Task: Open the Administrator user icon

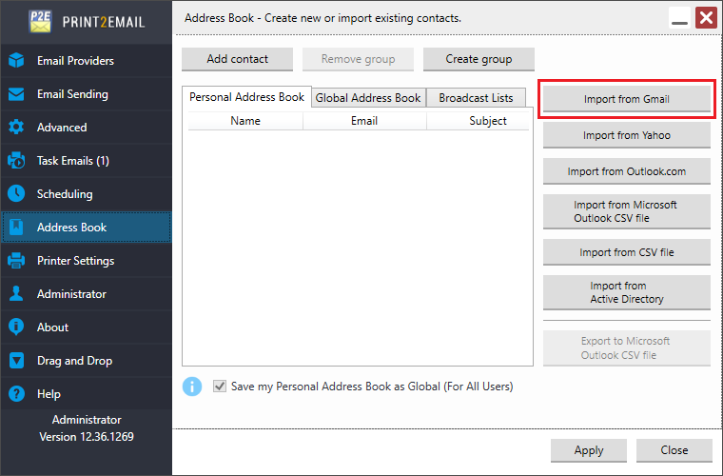Action: (16, 294)
